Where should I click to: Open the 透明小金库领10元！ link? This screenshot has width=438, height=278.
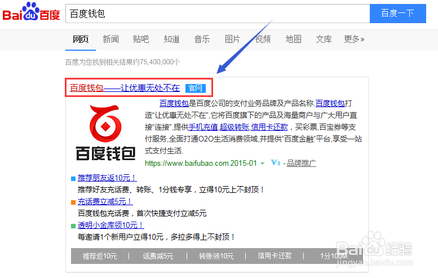tap(111, 225)
